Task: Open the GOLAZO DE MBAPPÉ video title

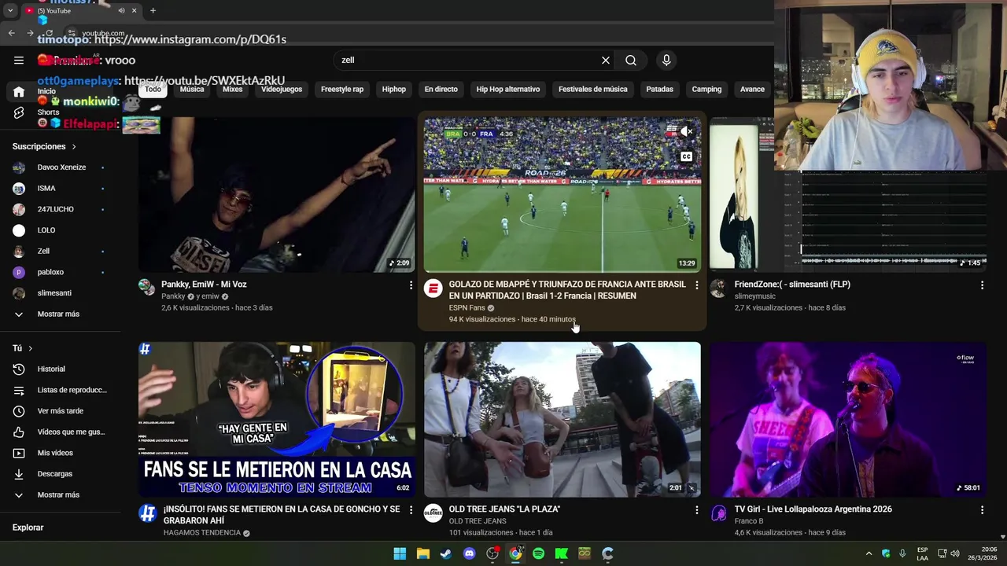Action: [566, 290]
